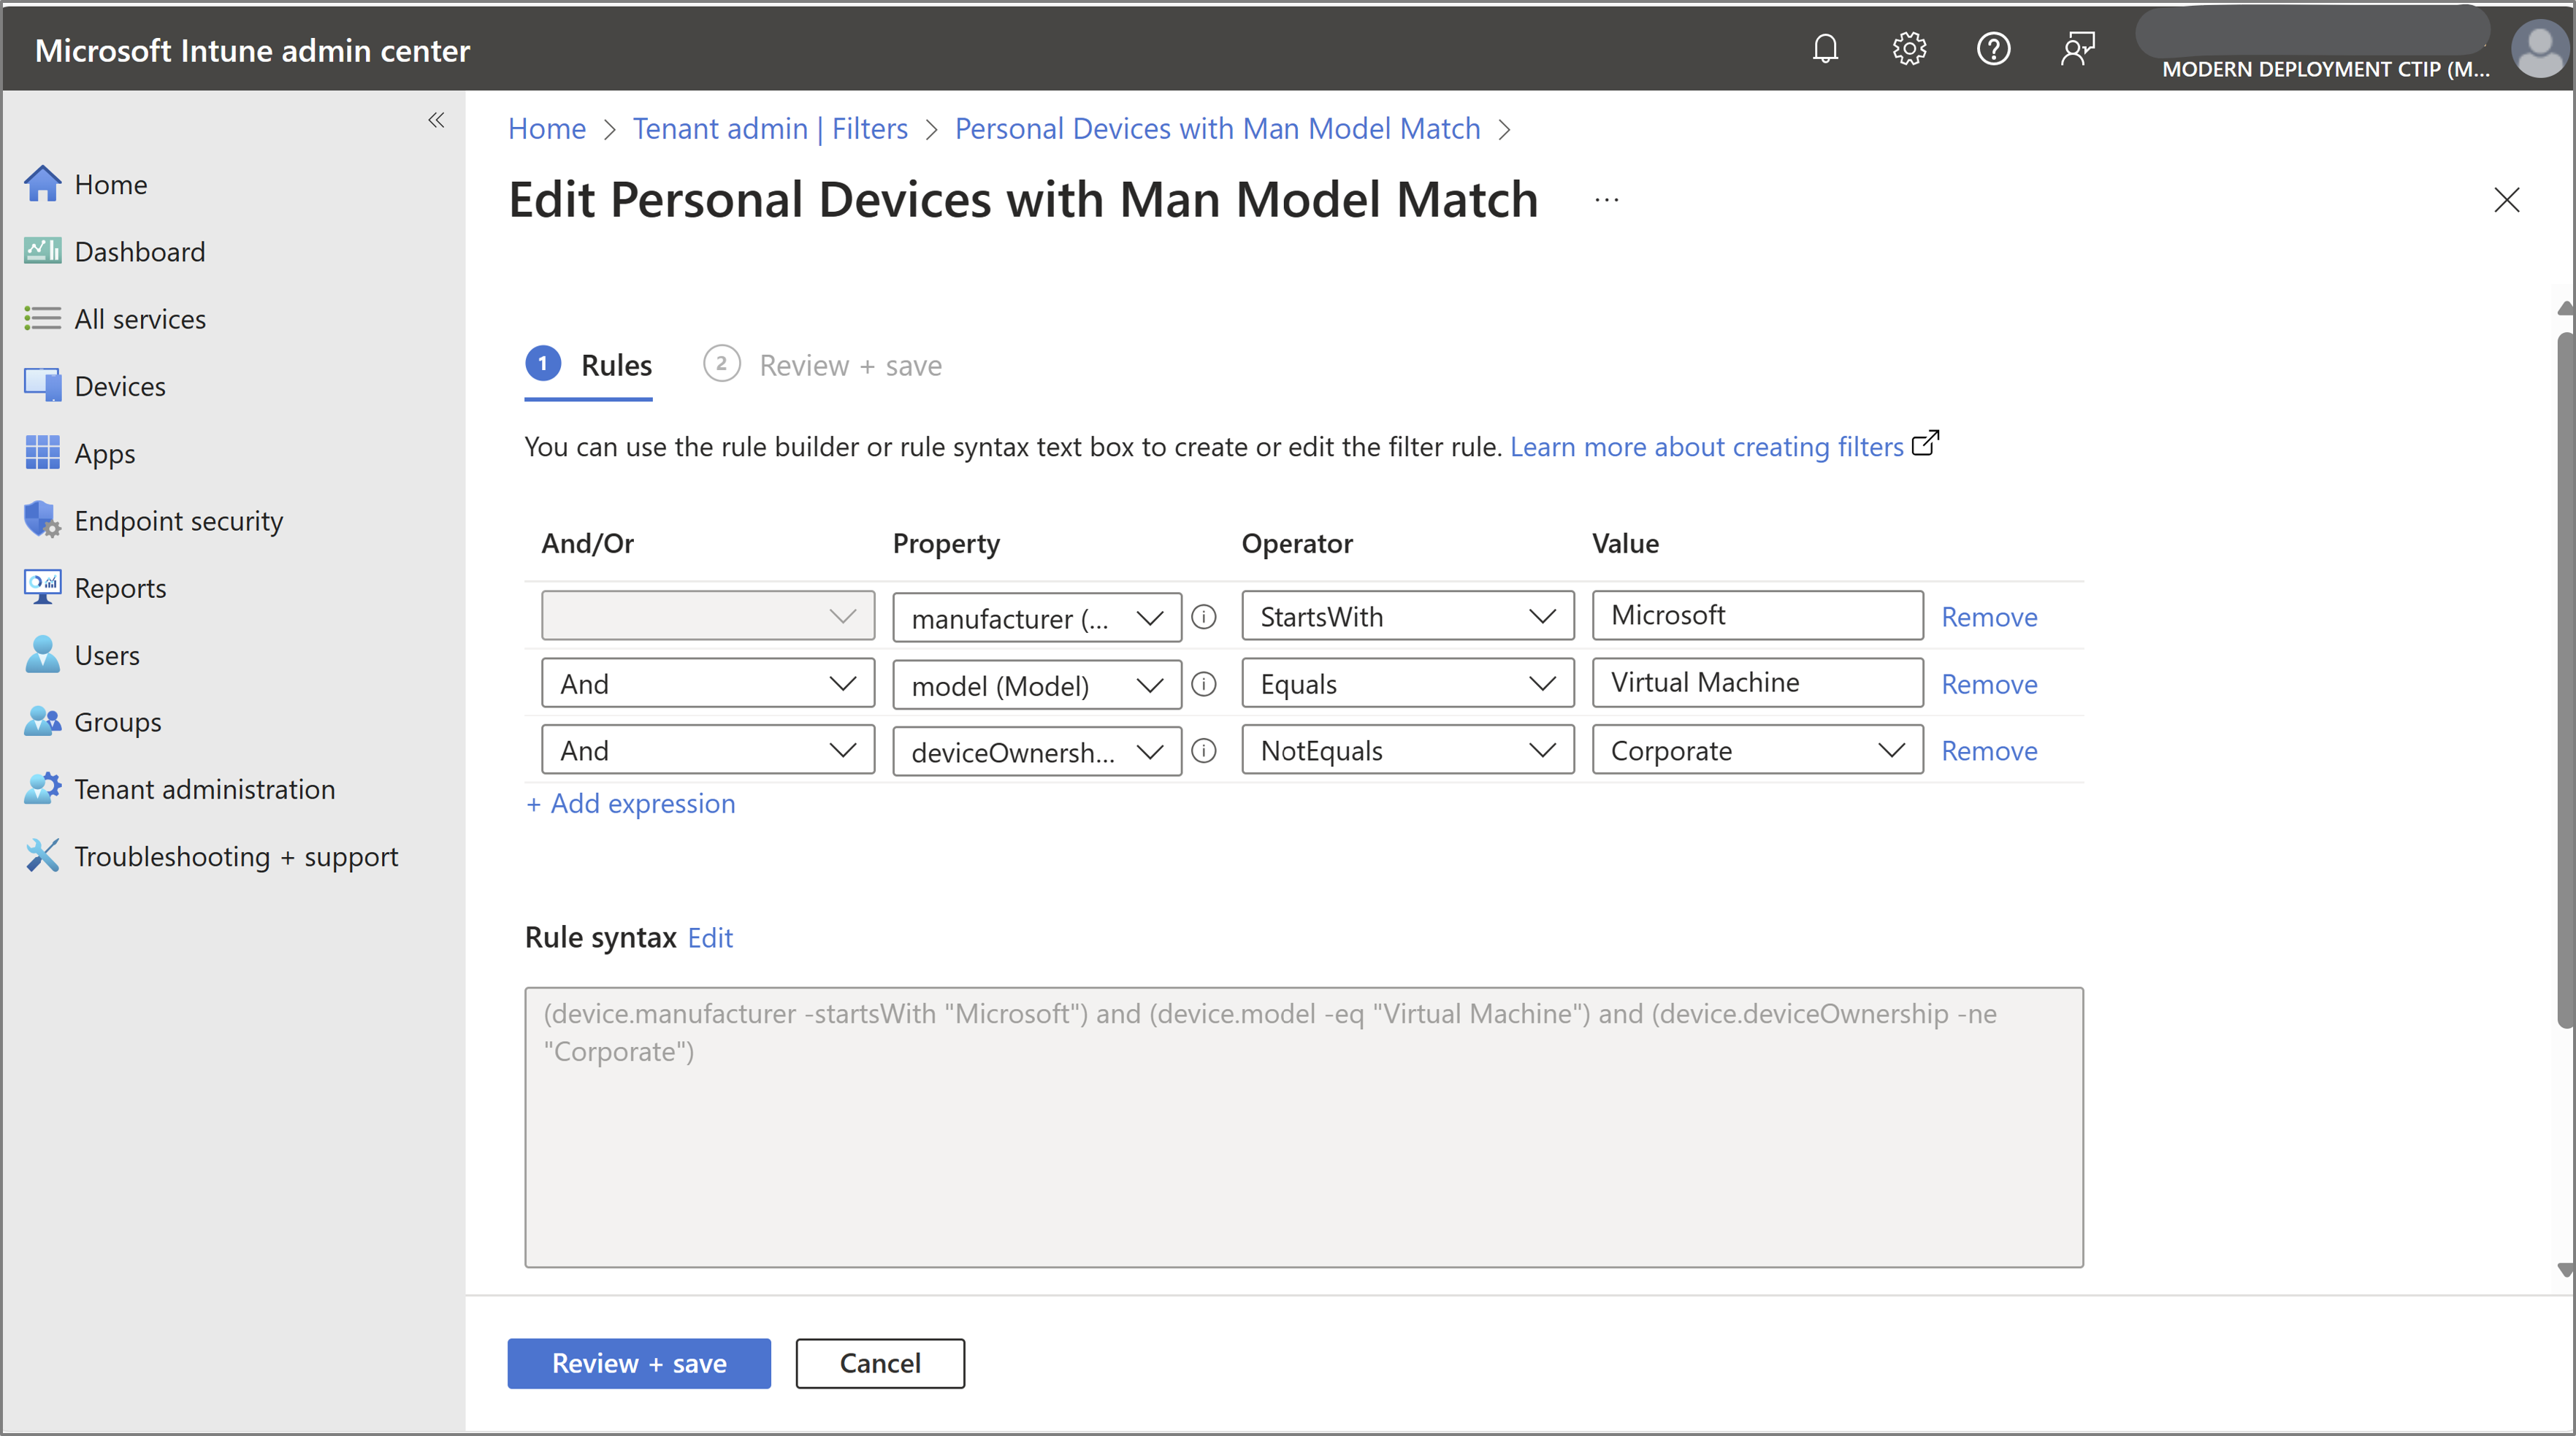
Task: Open the notifications bell icon
Action: 1825,49
